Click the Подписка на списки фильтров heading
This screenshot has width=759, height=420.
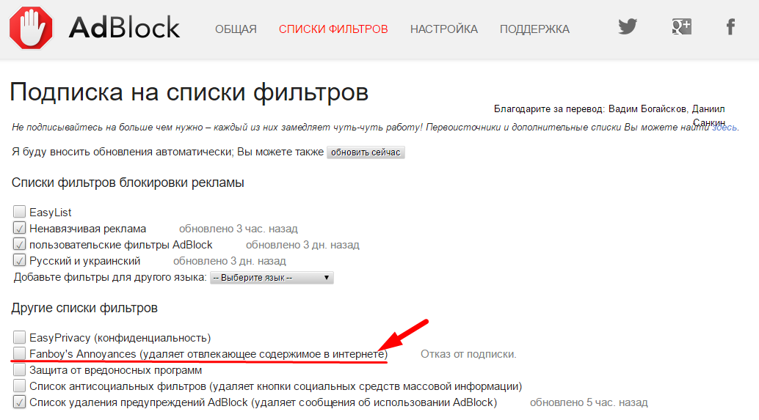pos(189,92)
